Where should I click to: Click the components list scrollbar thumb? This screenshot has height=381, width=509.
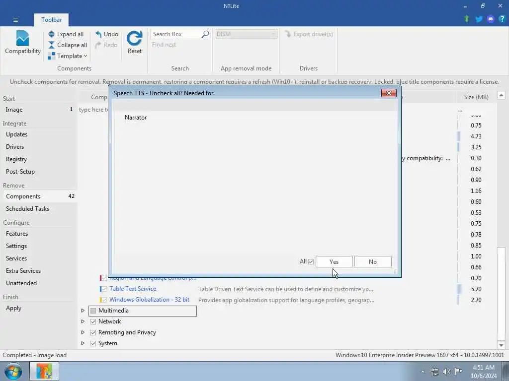(x=501, y=294)
